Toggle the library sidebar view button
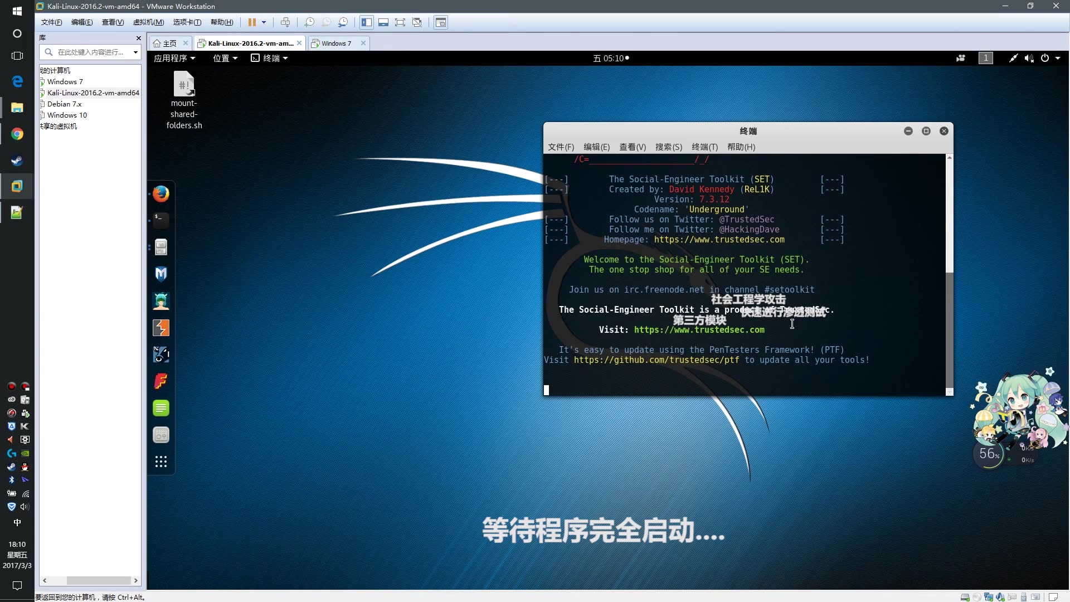1070x602 pixels. coord(366,22)
